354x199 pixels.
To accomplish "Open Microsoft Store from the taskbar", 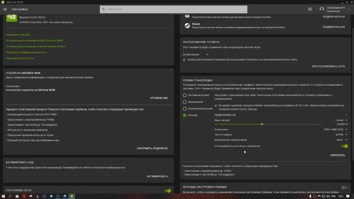I will [x=17, y=196].
